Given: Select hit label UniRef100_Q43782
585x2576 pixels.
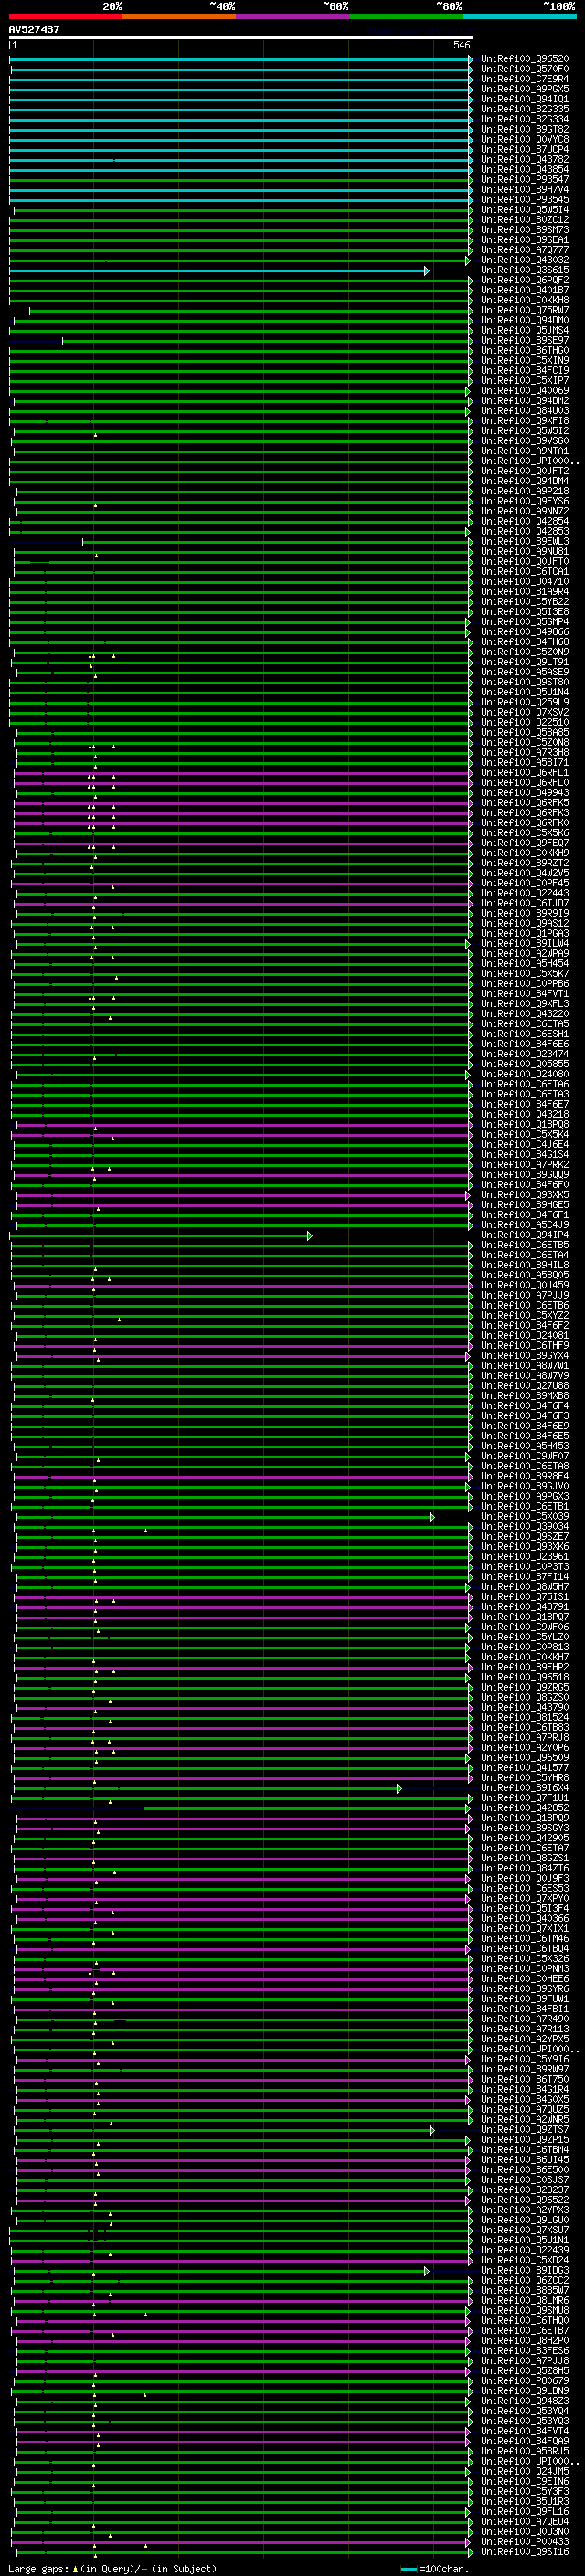Looking at the screenshot, I should click(x=524, y=159).
